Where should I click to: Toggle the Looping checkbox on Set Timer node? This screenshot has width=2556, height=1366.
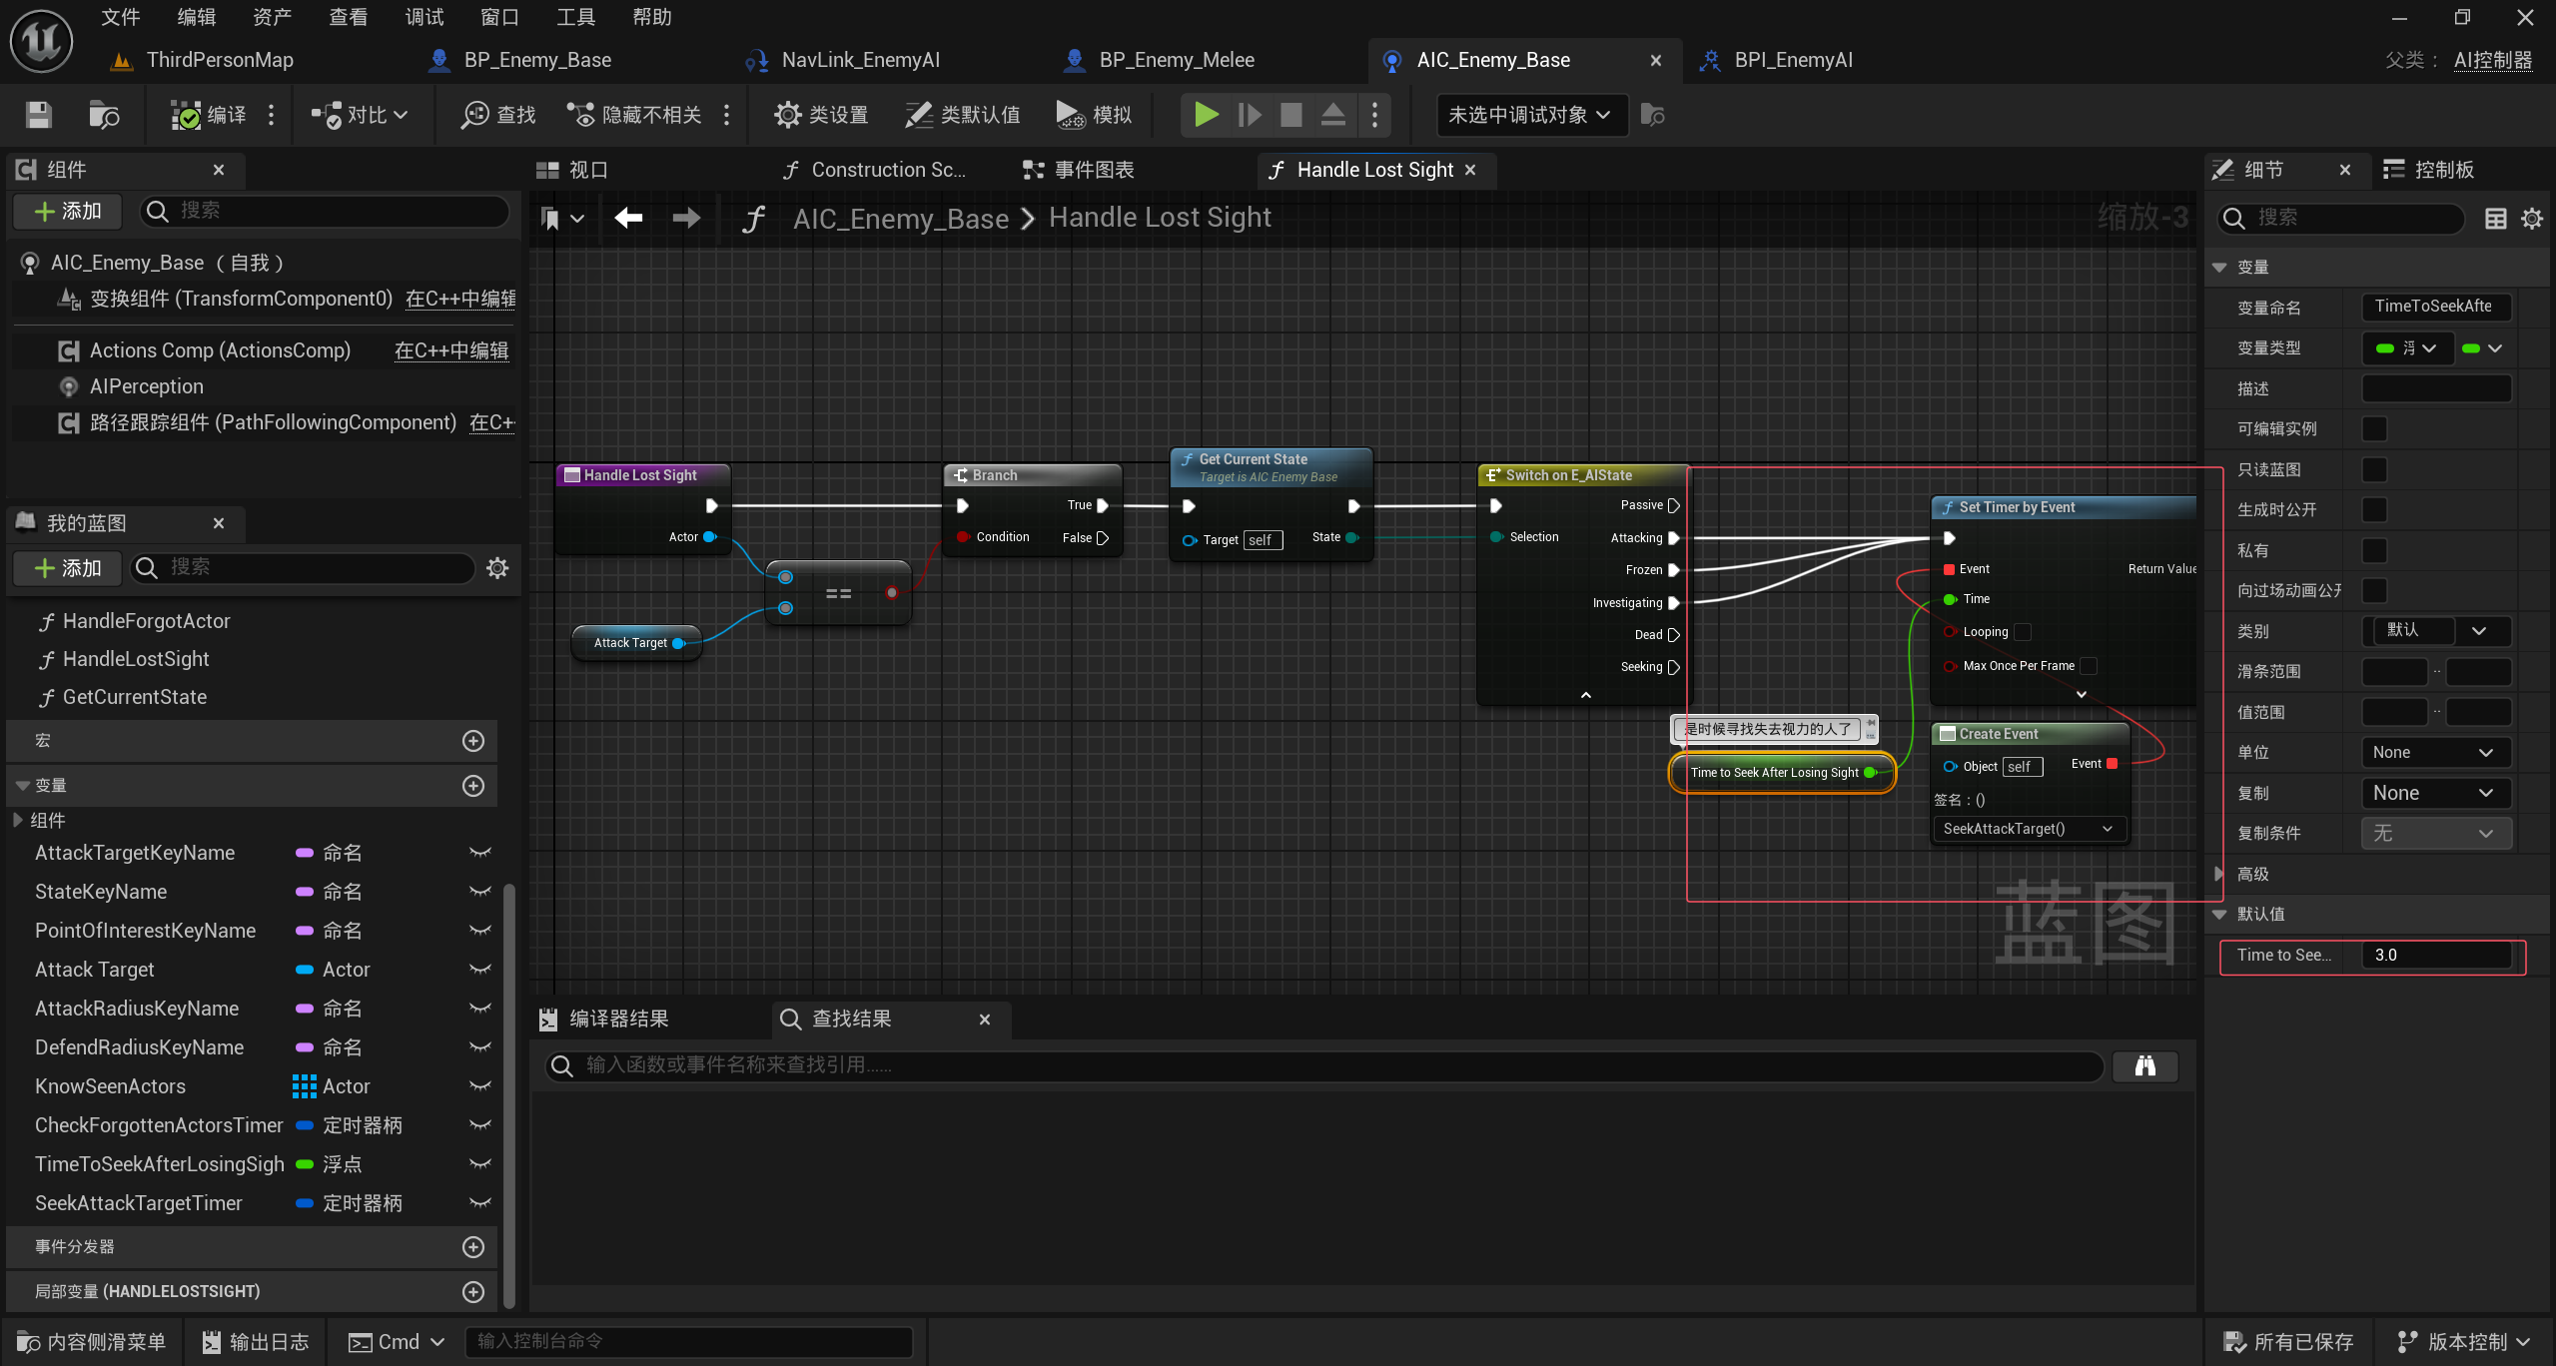coord(2023,632)
